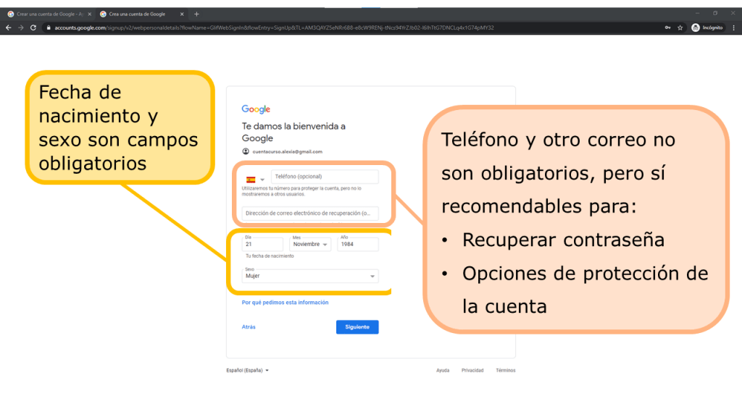Click the Año field showing 1984

pos(358,244)
